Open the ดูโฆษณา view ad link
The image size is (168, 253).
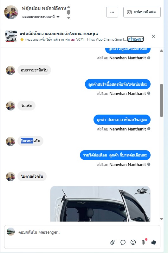coord(135,39)
